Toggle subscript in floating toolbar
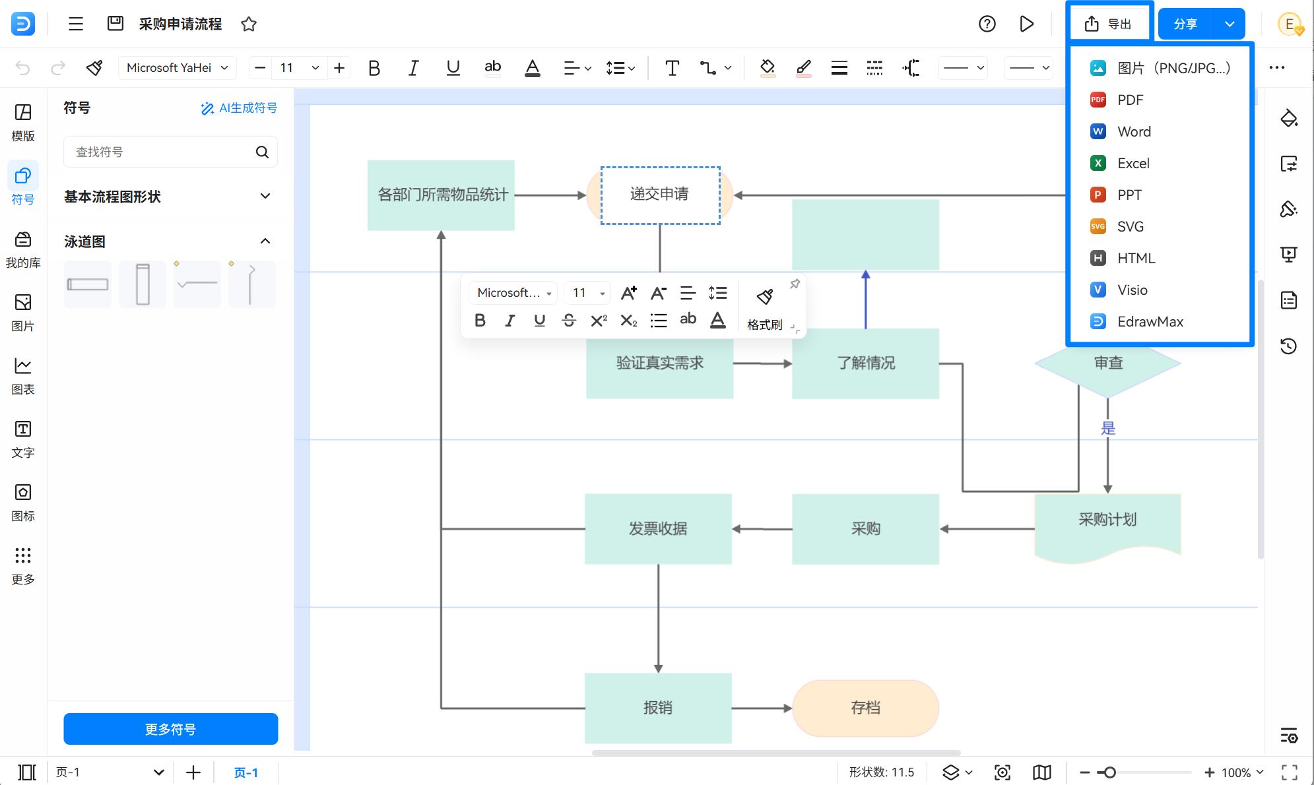1314x785 pixels. [x=628, y=321]
